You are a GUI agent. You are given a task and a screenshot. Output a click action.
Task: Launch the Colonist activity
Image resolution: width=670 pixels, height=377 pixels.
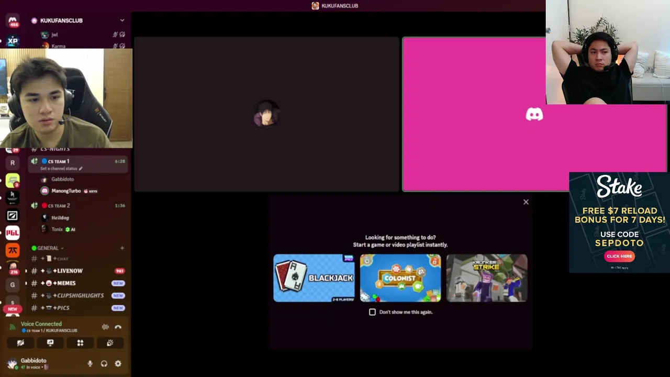point(400,278)
